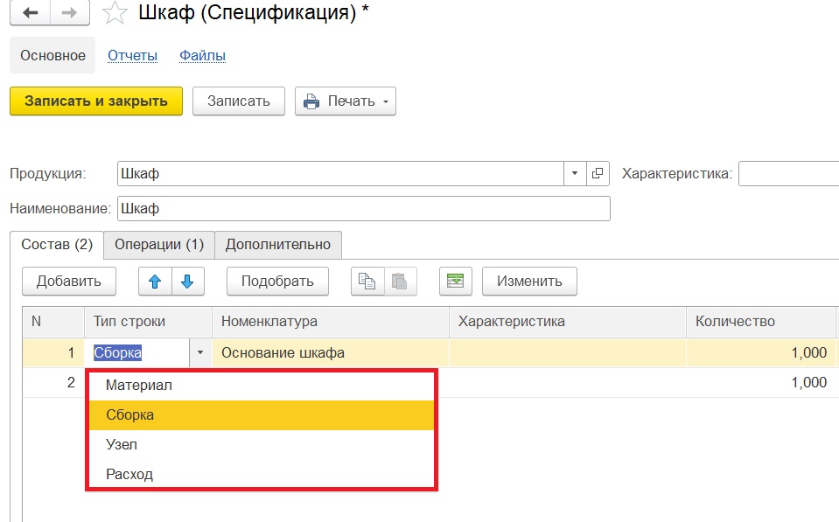839x522 pixels.
Task: Open the Печать dropdown button
Action: [x=345, y=101]
